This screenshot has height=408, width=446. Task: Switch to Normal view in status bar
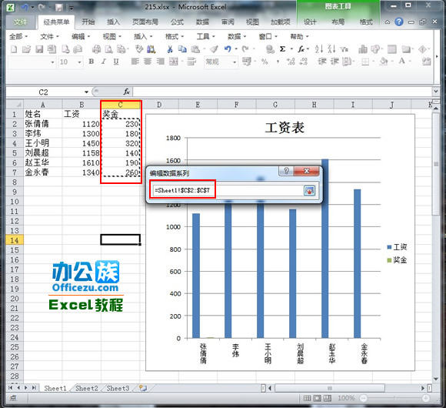pyautogui.click(x=307, y=398)
